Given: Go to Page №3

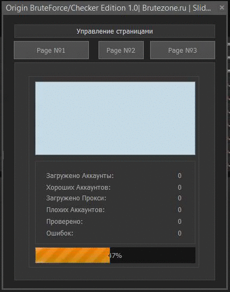Looking at the screenshot, I should (x=183, y=50).
